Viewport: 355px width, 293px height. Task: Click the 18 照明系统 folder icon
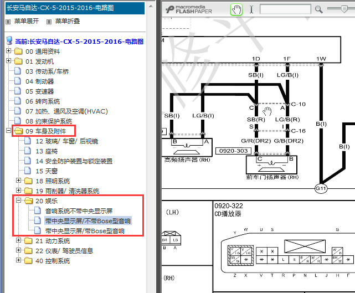click(x=28, y=181)
